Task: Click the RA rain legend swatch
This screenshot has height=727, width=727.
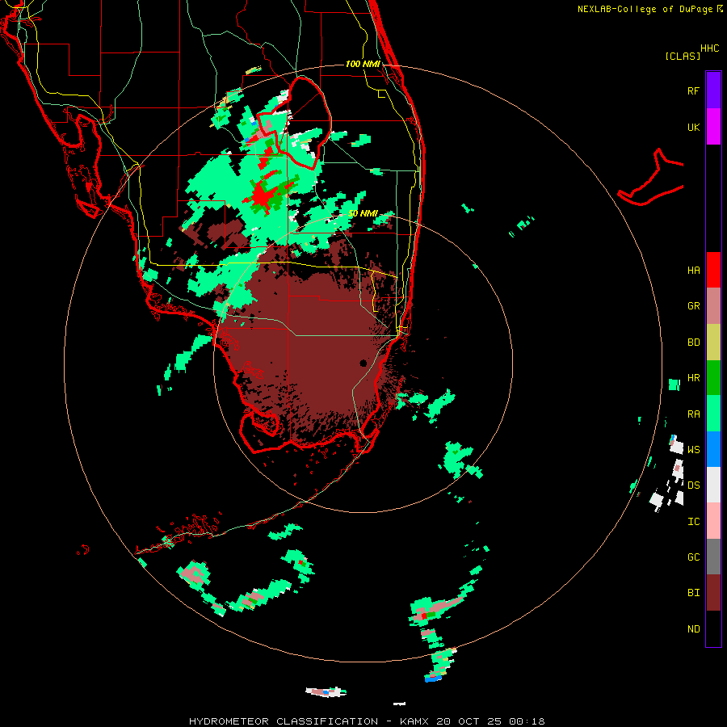Action: 713,414
